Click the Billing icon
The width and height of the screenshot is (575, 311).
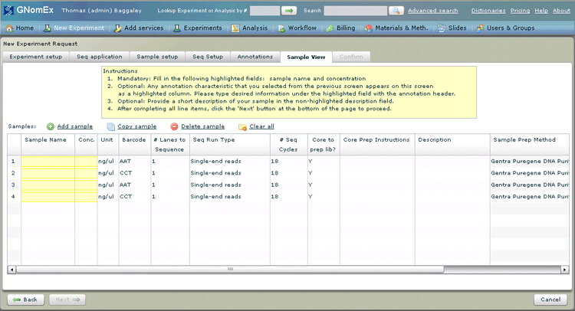click(330, 28)
